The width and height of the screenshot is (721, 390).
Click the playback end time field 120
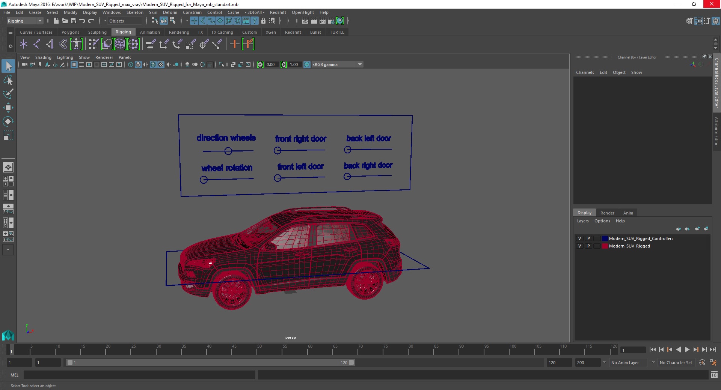tap(559, 363)
